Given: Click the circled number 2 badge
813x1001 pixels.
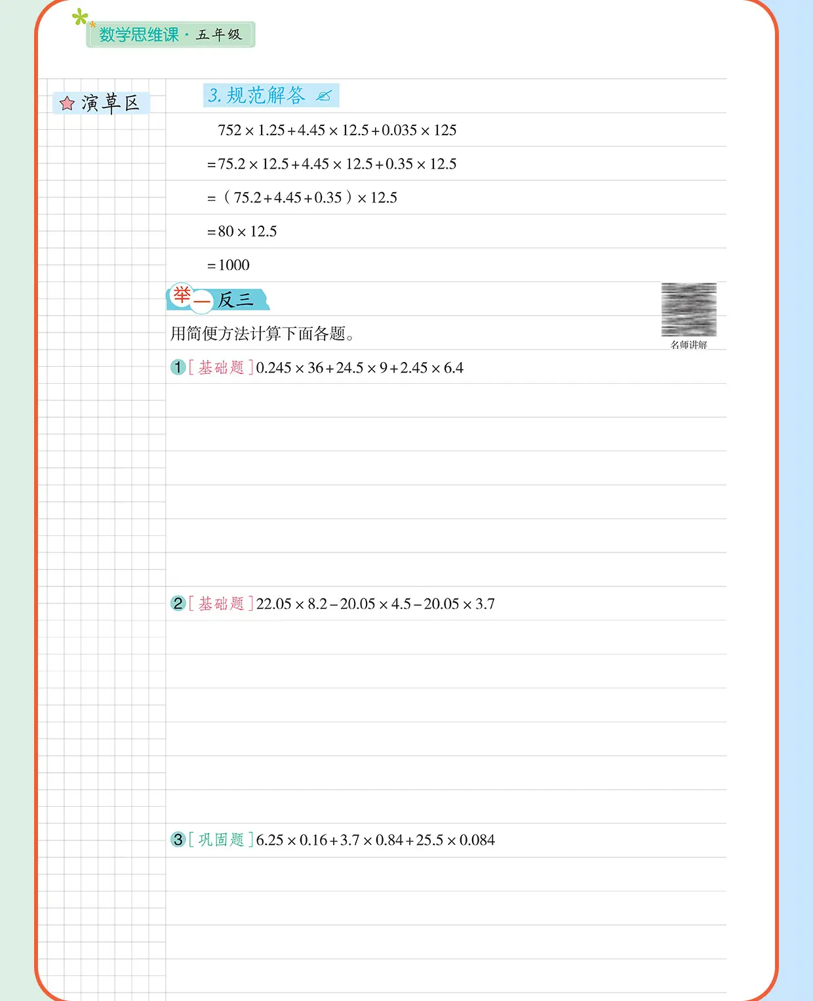Looking at the screenshot, I should click(x=178, y=603).
